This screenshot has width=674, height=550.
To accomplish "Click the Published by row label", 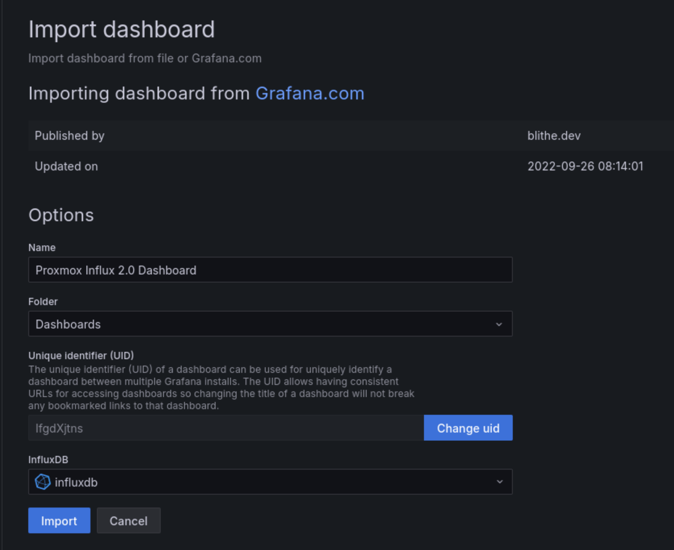I will point(69,135).
